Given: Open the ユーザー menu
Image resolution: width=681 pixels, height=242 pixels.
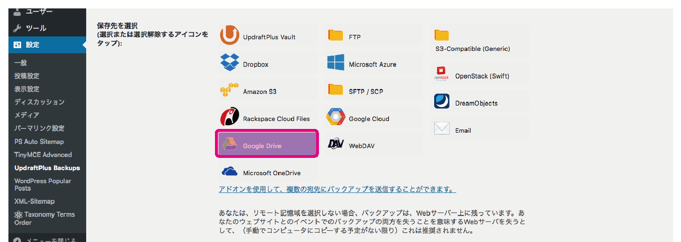Looking at the screenshot, I should point(39,11).
